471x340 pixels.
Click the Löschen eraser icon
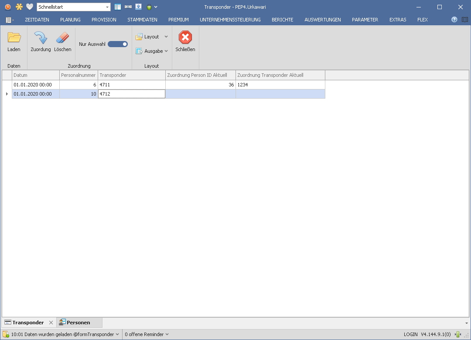point(63,38)
